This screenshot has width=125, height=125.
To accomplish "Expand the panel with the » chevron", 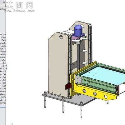I will pos(4,2).
